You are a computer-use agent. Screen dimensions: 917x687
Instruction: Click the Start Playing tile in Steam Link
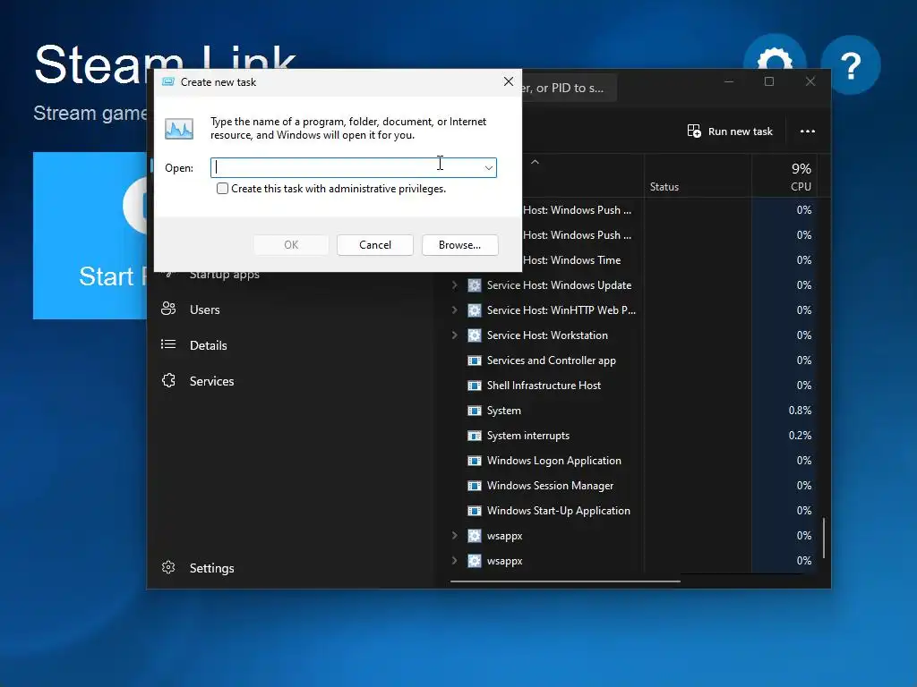tap(90, 235)
